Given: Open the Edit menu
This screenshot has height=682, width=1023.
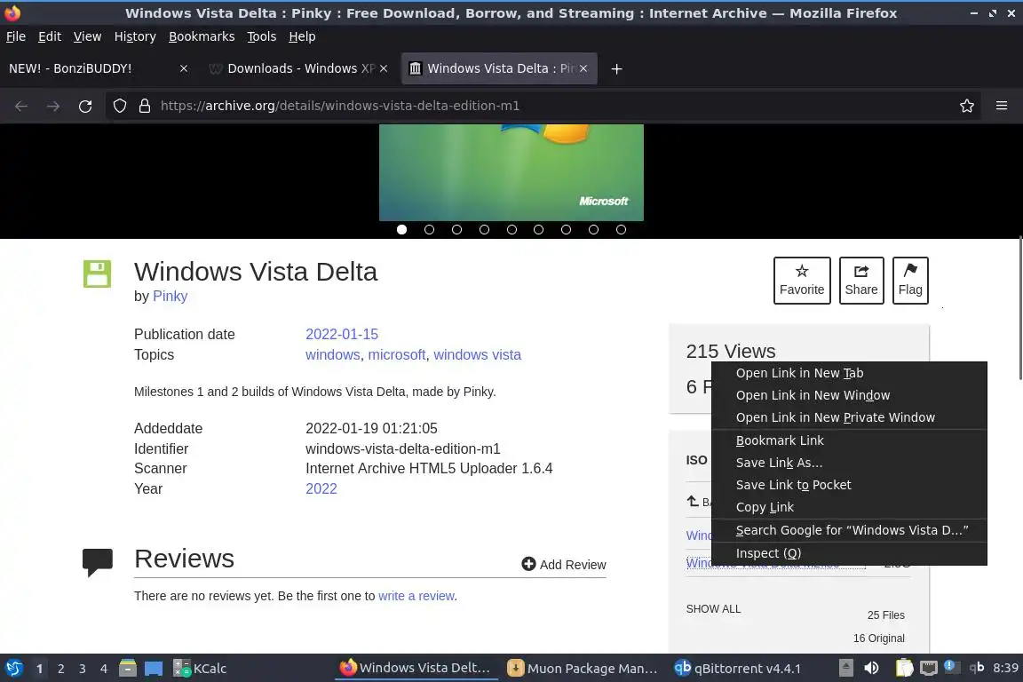Looking at the screenshot, I should (50, 36).
